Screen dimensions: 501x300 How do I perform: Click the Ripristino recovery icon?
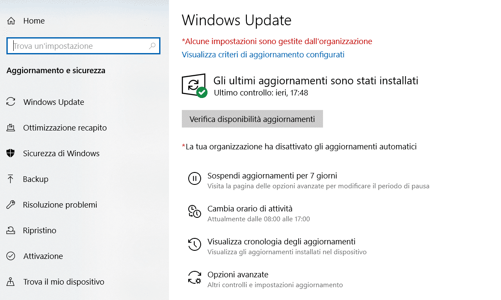pos(11,230)
